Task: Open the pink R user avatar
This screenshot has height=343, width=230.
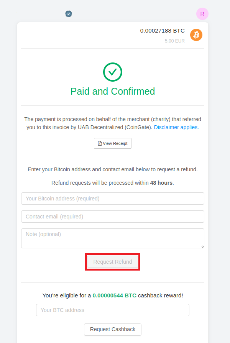Action: (x=202, y=14)
